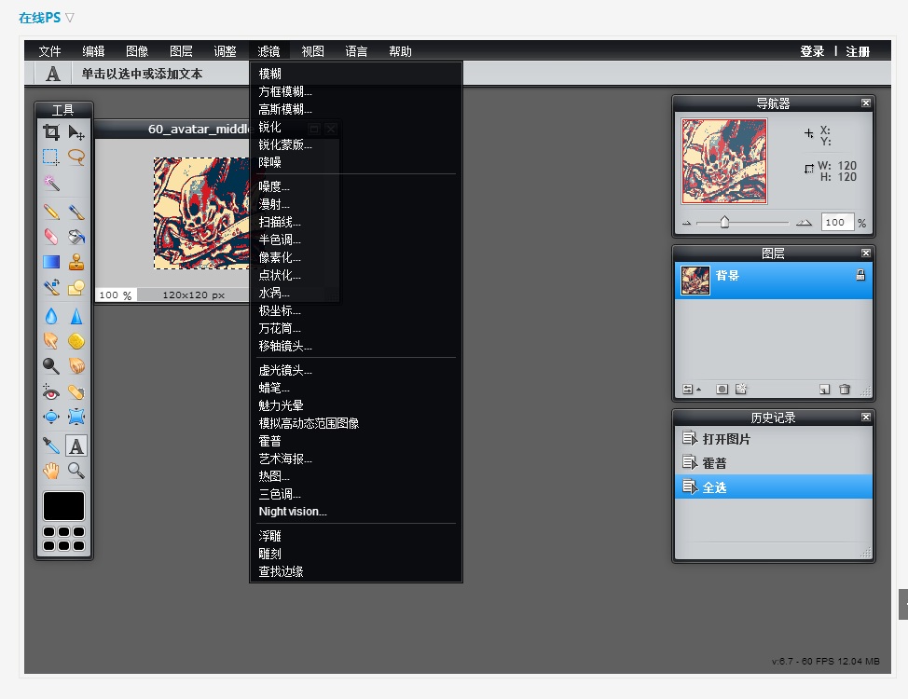Select the Spot Heal bandage tool
The image size is (908, 699).
(76, 392)
